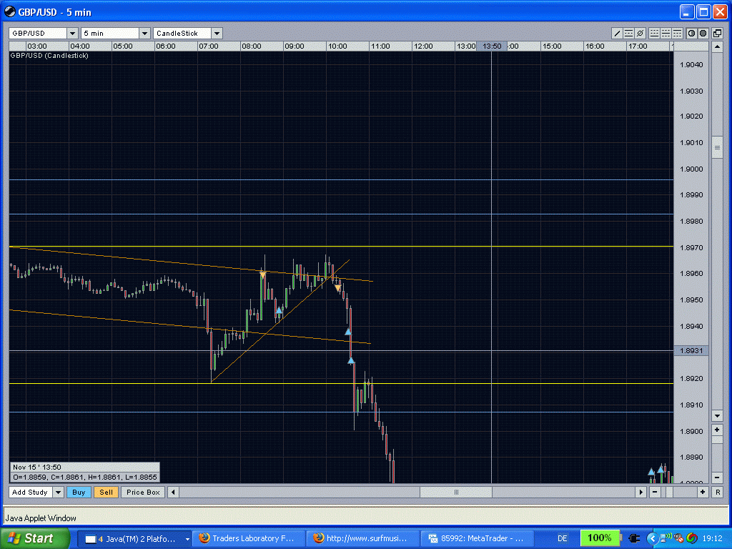The height and width of the screenshot is (549, 732).
Task: Click the detach chart window icon
Action: pyautogui.click(x=717, y=33)
